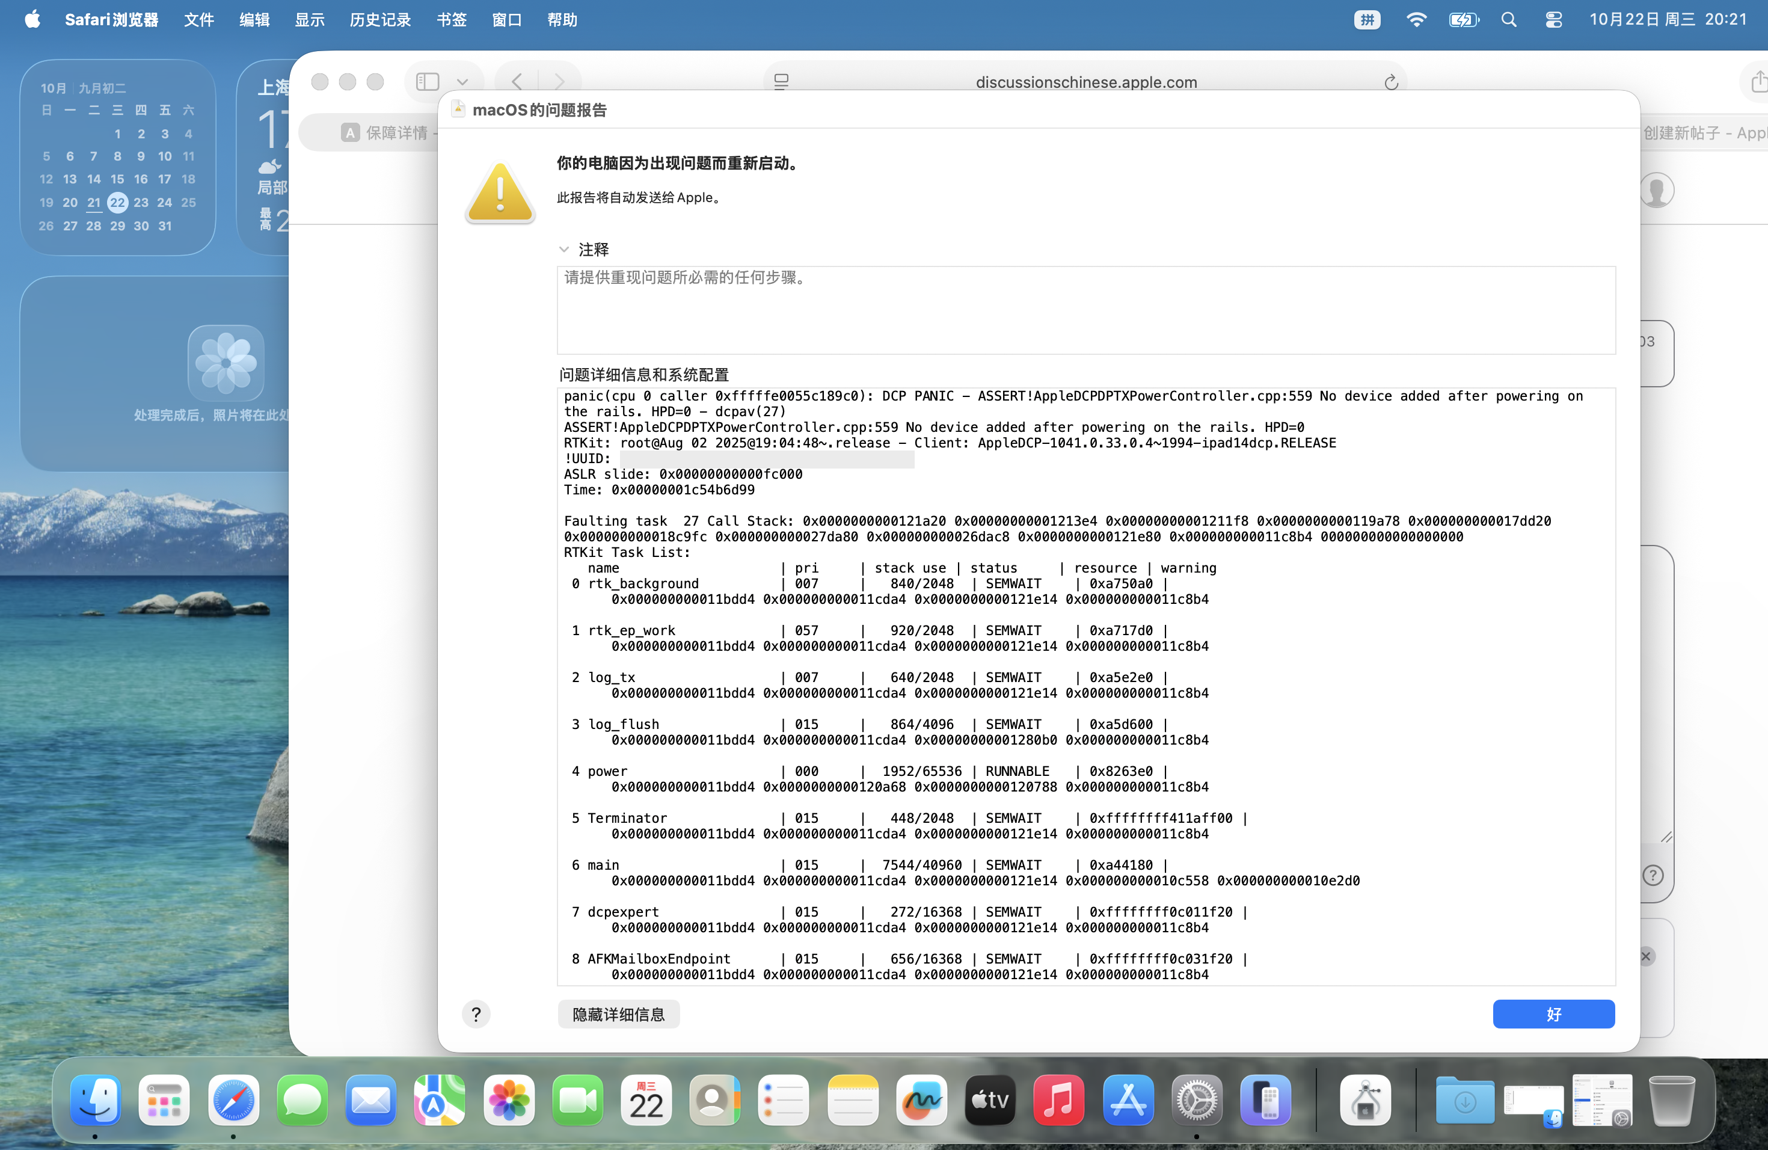
Task: Open the Freeform app from the Dock
Action: [921, 1100]
